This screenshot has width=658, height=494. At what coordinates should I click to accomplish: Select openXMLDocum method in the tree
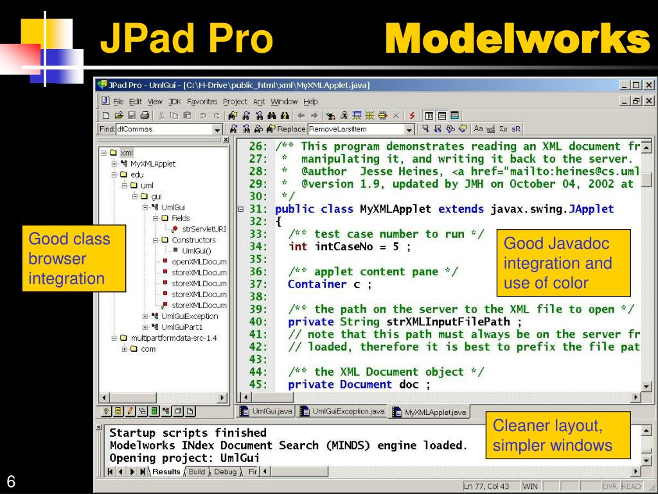pyautogui.click(x=199, y=262)
